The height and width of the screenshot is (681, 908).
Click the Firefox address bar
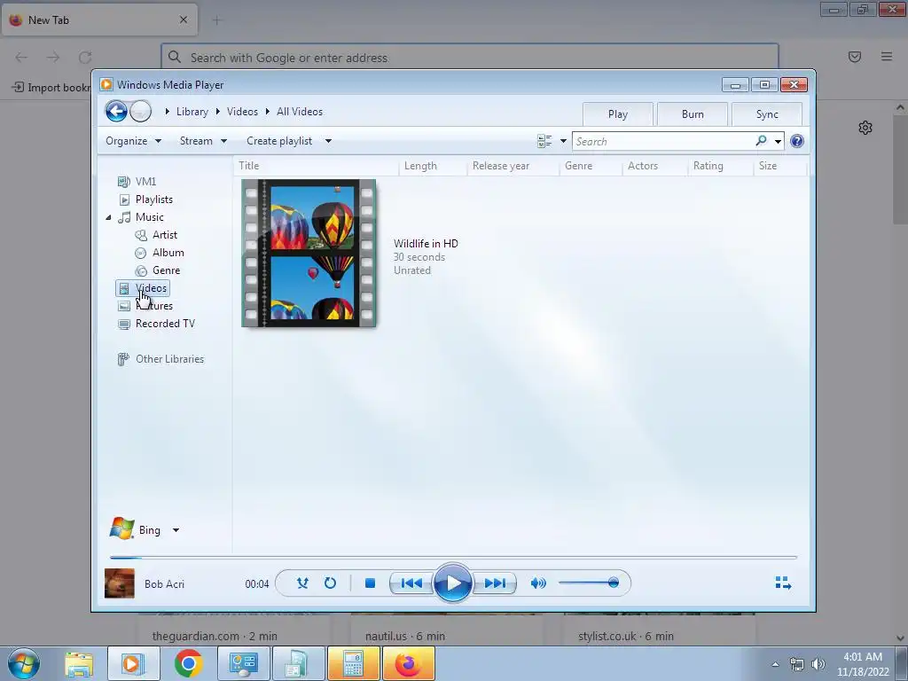tap(470, 58)
